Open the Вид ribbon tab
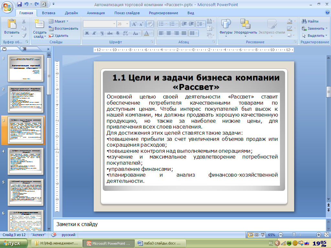The height and width of the screenshot is (248, 331). click(191, 13)
